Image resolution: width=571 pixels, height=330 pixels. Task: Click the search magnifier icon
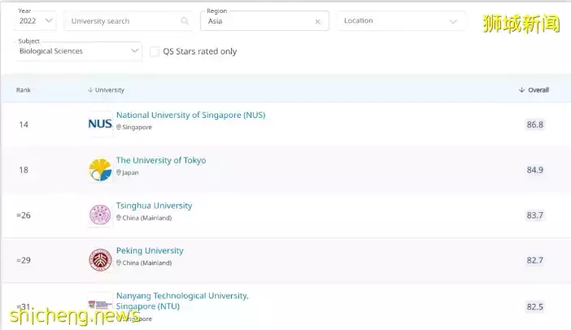(x=185, y=21)
